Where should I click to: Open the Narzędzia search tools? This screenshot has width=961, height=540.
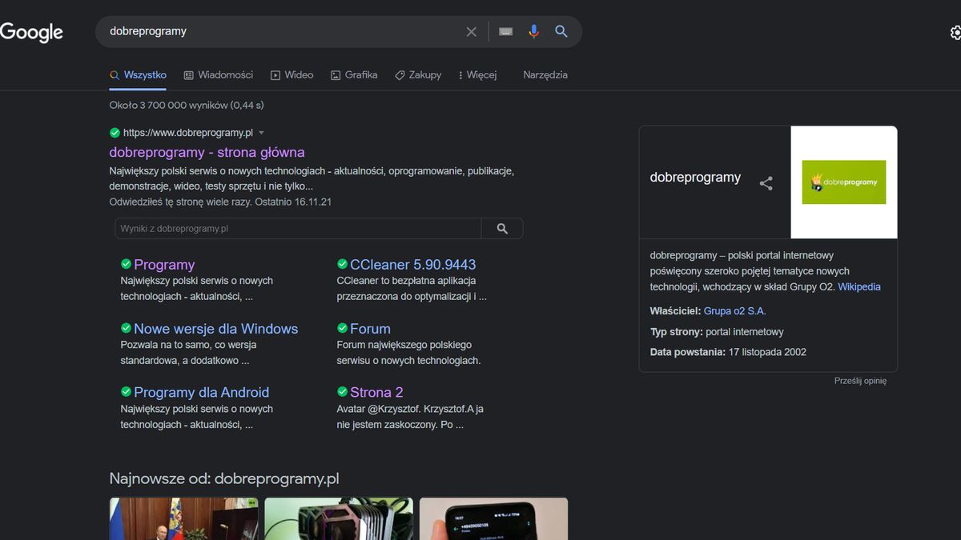[545, 74]
